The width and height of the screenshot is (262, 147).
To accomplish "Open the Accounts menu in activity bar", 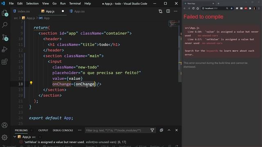I will pos(5,125).
